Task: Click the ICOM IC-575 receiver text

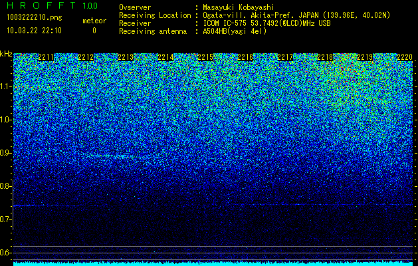Action: [x=267, y=23]
